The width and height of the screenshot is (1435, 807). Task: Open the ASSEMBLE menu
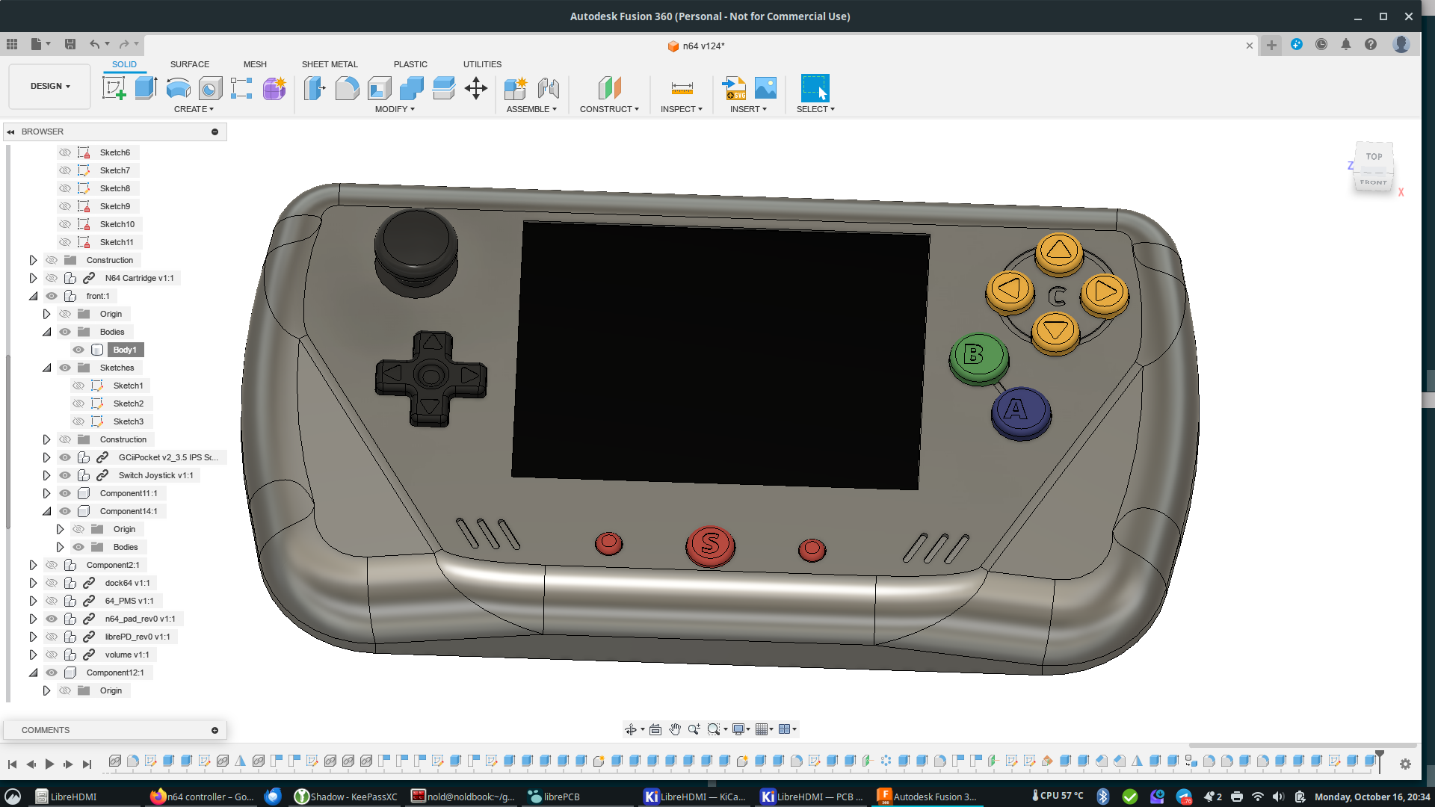(x=531, y=109)
